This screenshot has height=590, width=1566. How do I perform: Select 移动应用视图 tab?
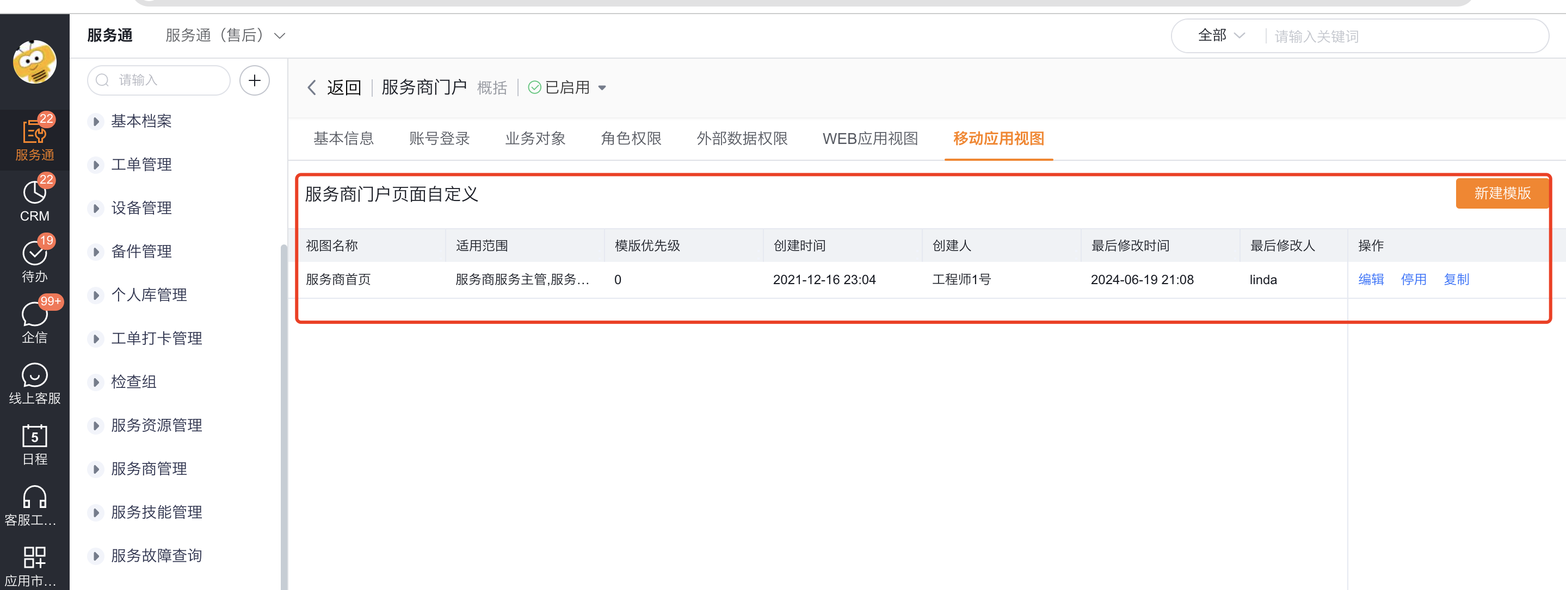998,139
